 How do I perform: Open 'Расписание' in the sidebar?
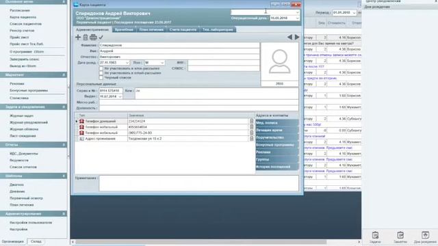pyautogui.click(x=20, y=10)
